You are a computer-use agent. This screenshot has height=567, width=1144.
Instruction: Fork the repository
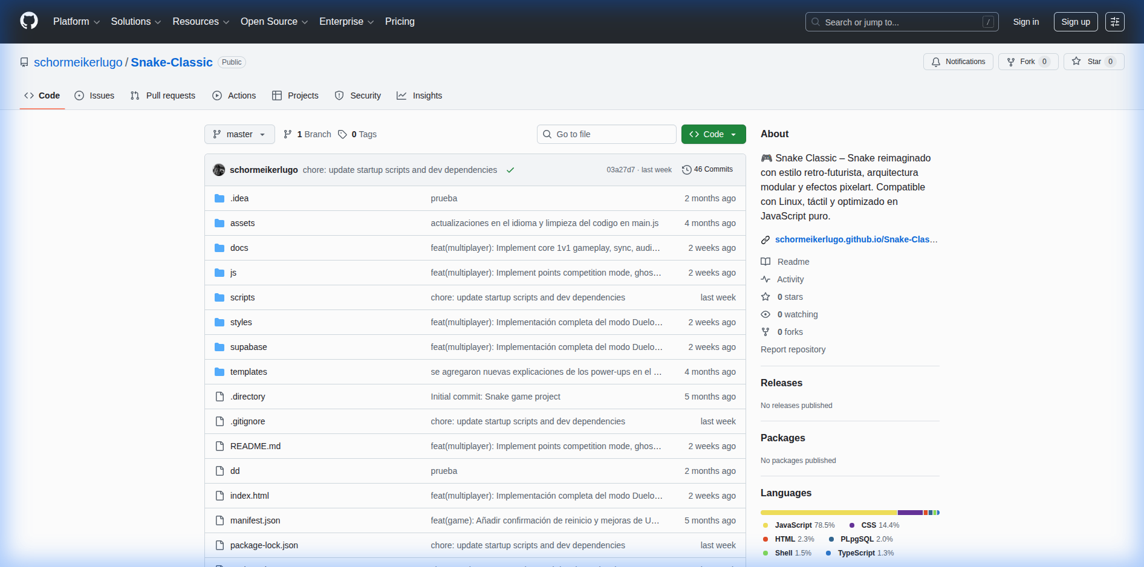pos(1027,62)
